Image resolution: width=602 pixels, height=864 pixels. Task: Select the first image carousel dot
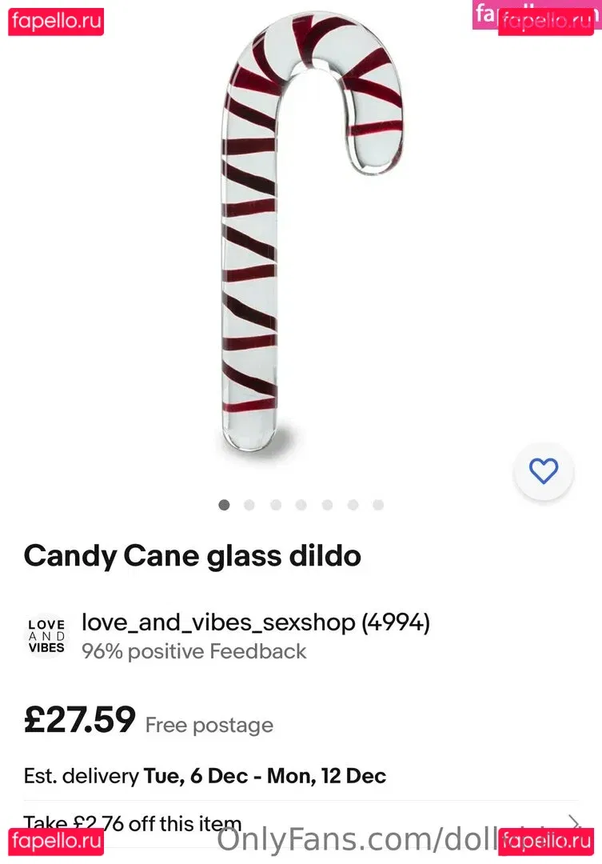tap(224, 505)
